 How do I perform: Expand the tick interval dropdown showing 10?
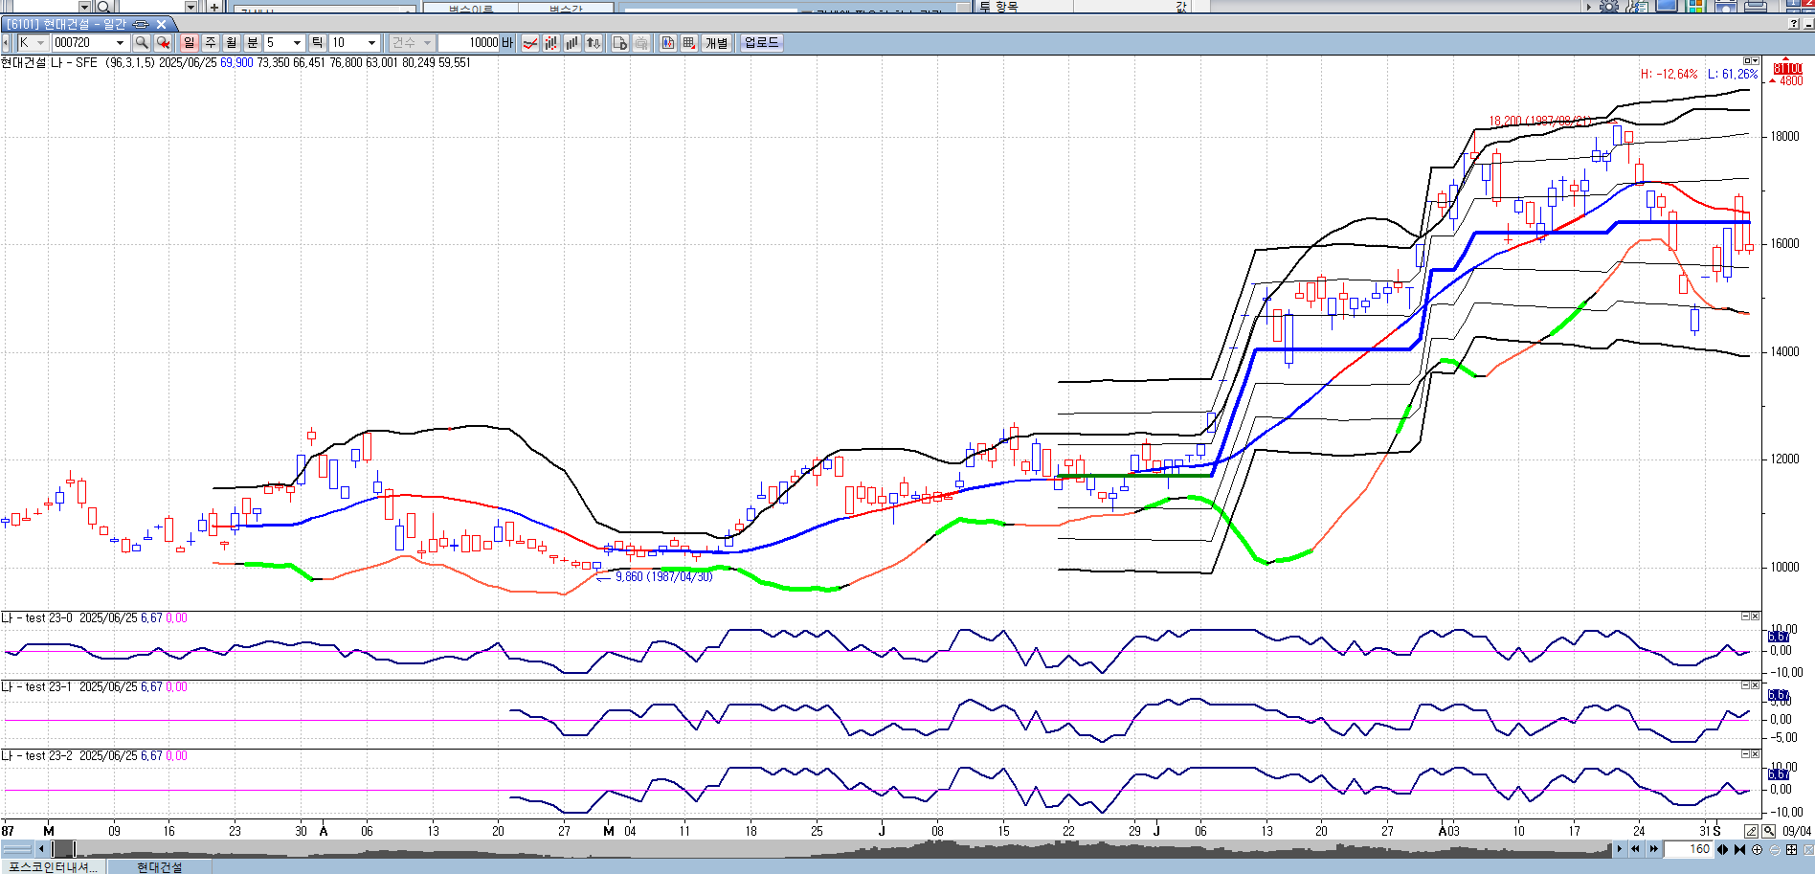coord(371,43)
